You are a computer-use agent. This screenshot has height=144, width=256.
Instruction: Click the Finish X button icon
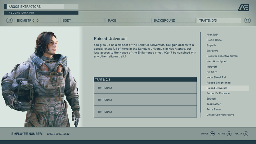(x=246, y=134)
